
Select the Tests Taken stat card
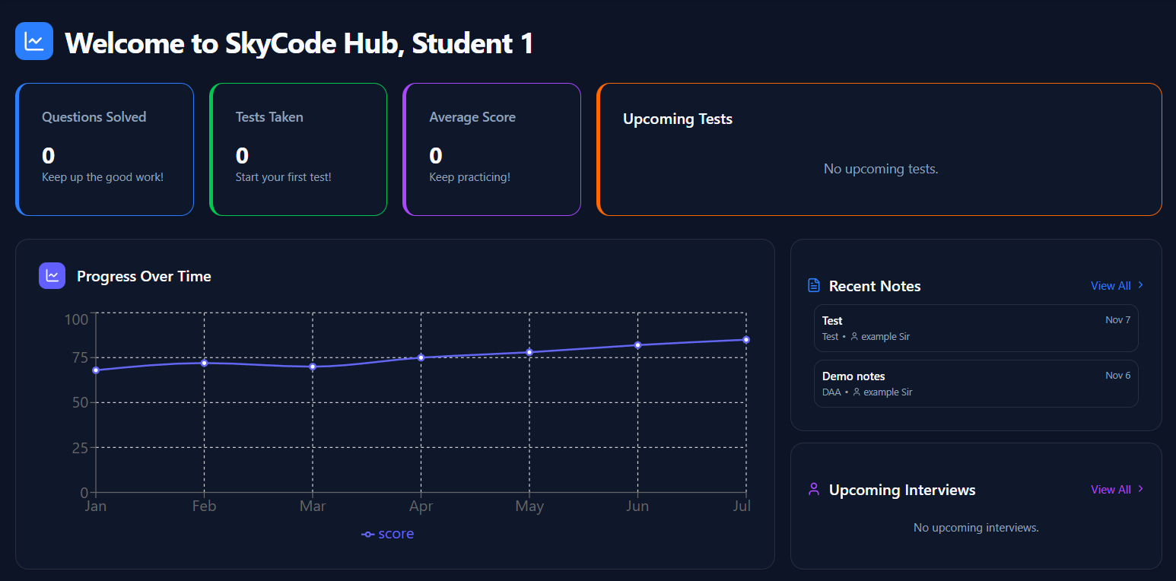coord(298,149)
